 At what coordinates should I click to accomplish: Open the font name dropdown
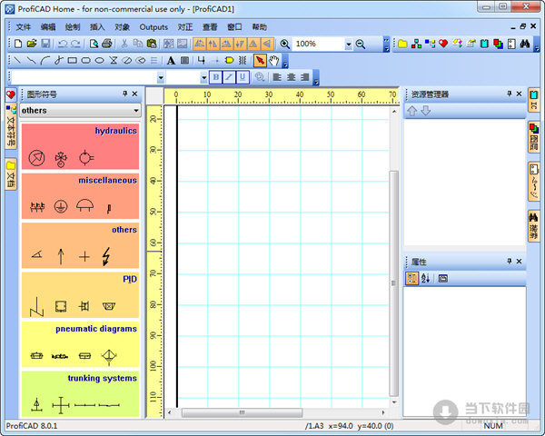161,77
